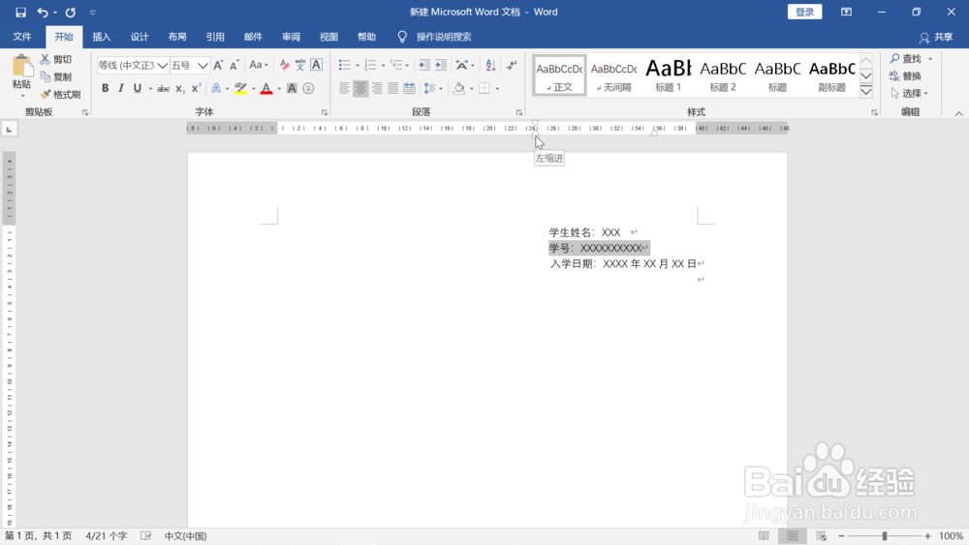The width and height of the screenshot is (969, 545).
Task: Open the numbered list dropdown arrow
Action: point(383,66)
